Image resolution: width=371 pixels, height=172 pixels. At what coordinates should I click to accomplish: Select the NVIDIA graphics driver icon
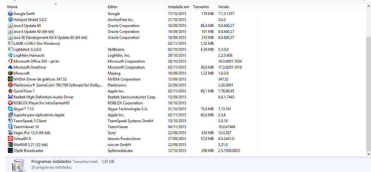(10, 79)
